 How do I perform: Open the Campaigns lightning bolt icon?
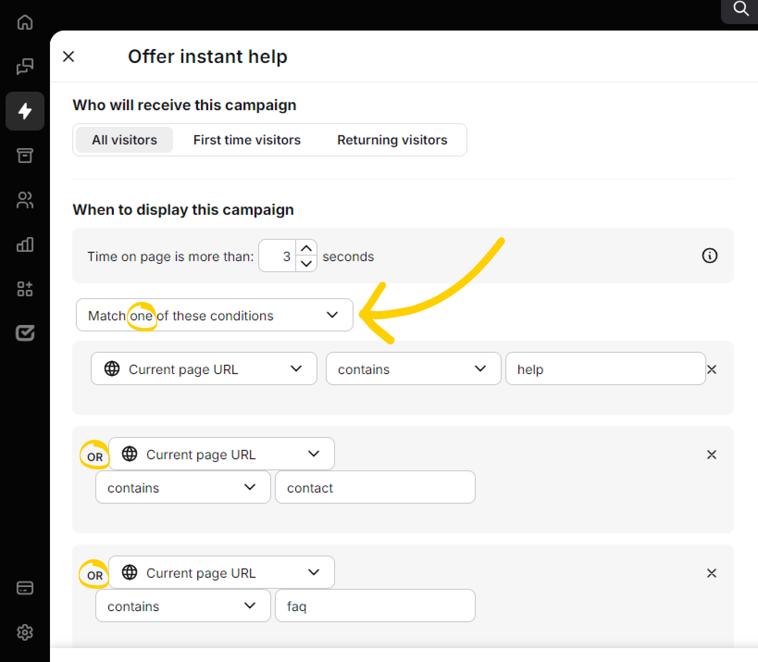25,111
